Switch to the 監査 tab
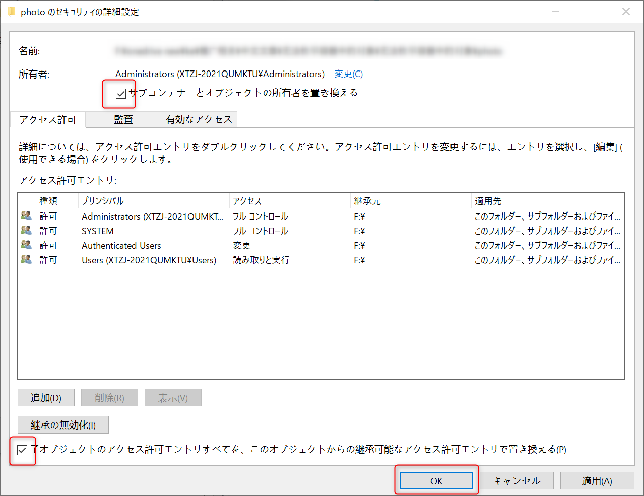The width and height of the screenshot is (644, 496). (x=122, y=119)
